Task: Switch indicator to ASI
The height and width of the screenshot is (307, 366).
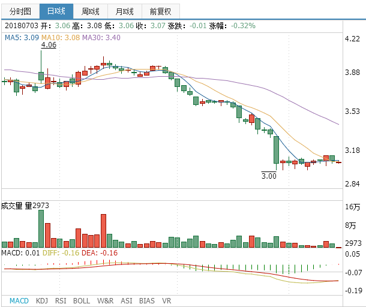Action: pyautogui.click(x=126, y=300)
